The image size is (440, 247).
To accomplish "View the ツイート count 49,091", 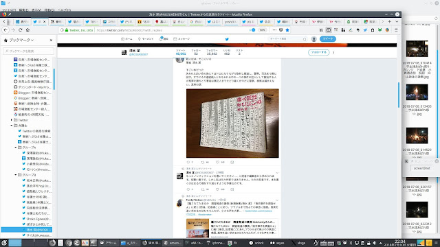I will click(181, 52).
